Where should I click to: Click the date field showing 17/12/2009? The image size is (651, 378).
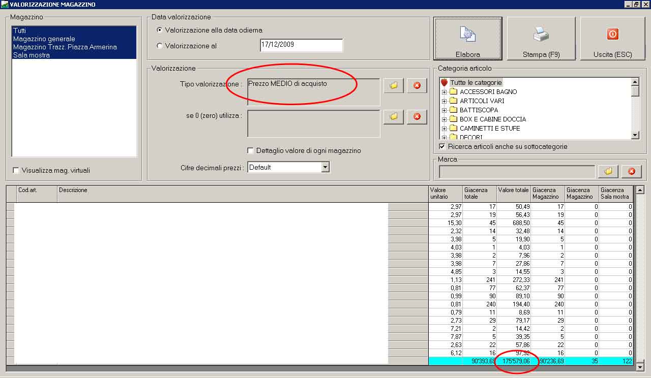[301, 45]
